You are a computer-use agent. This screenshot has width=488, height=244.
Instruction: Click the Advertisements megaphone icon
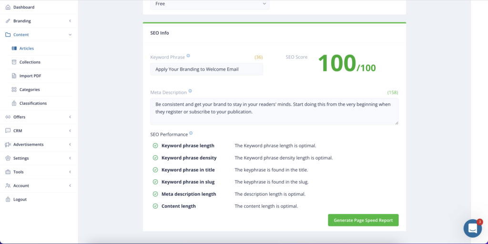(8, 144)
